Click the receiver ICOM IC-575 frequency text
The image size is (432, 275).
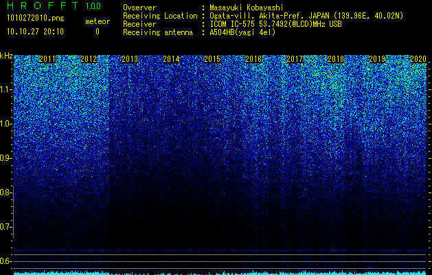pyautogui.click(x=275, y=24)
